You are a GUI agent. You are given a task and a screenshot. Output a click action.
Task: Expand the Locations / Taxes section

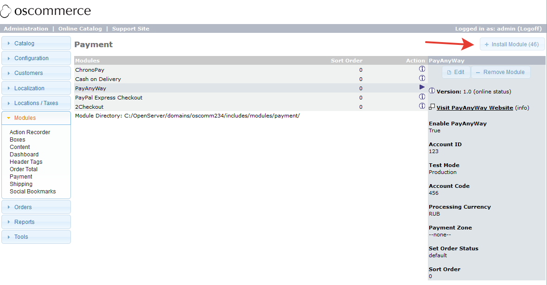point(36,103)
